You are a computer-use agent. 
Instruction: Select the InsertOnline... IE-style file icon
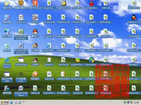(49, 46)
